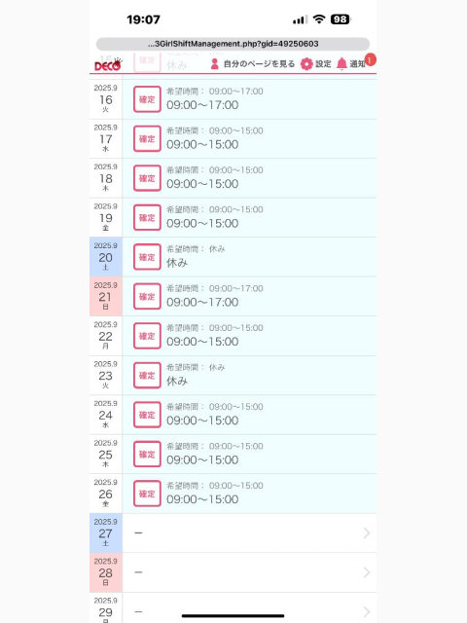This screenshot has width=467, height=623.
Task: Expand the September 27 shift entry chevron
Action: 367,533
